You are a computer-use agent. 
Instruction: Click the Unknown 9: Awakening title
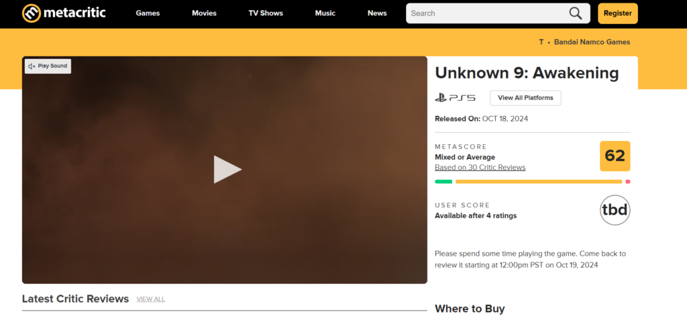tap(527, 73)
